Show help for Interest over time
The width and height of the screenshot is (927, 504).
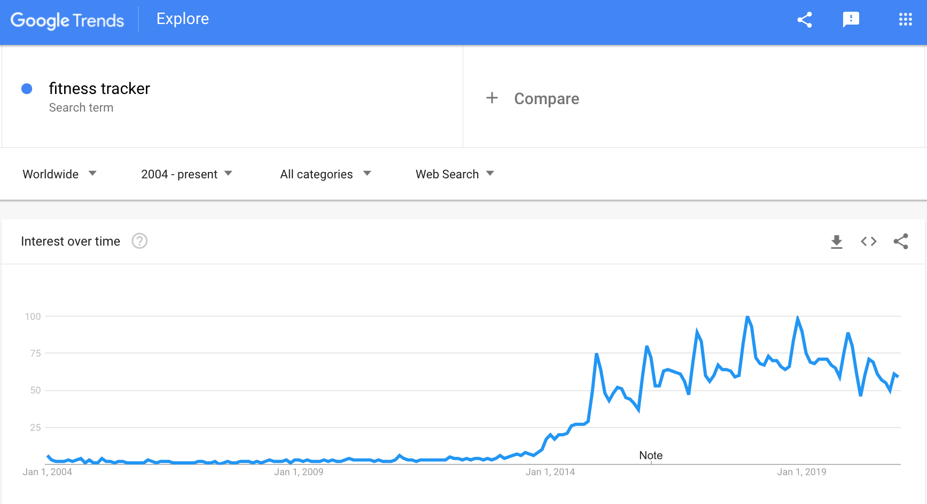tap(139, 241)
